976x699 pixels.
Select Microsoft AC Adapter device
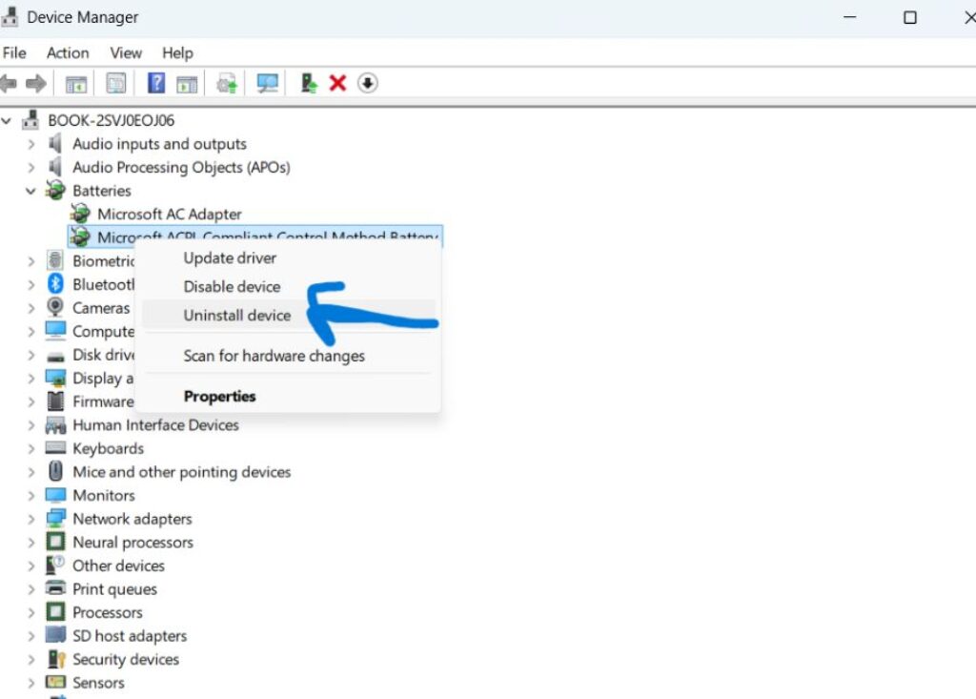pyautogui.click(x=170, y=214)
